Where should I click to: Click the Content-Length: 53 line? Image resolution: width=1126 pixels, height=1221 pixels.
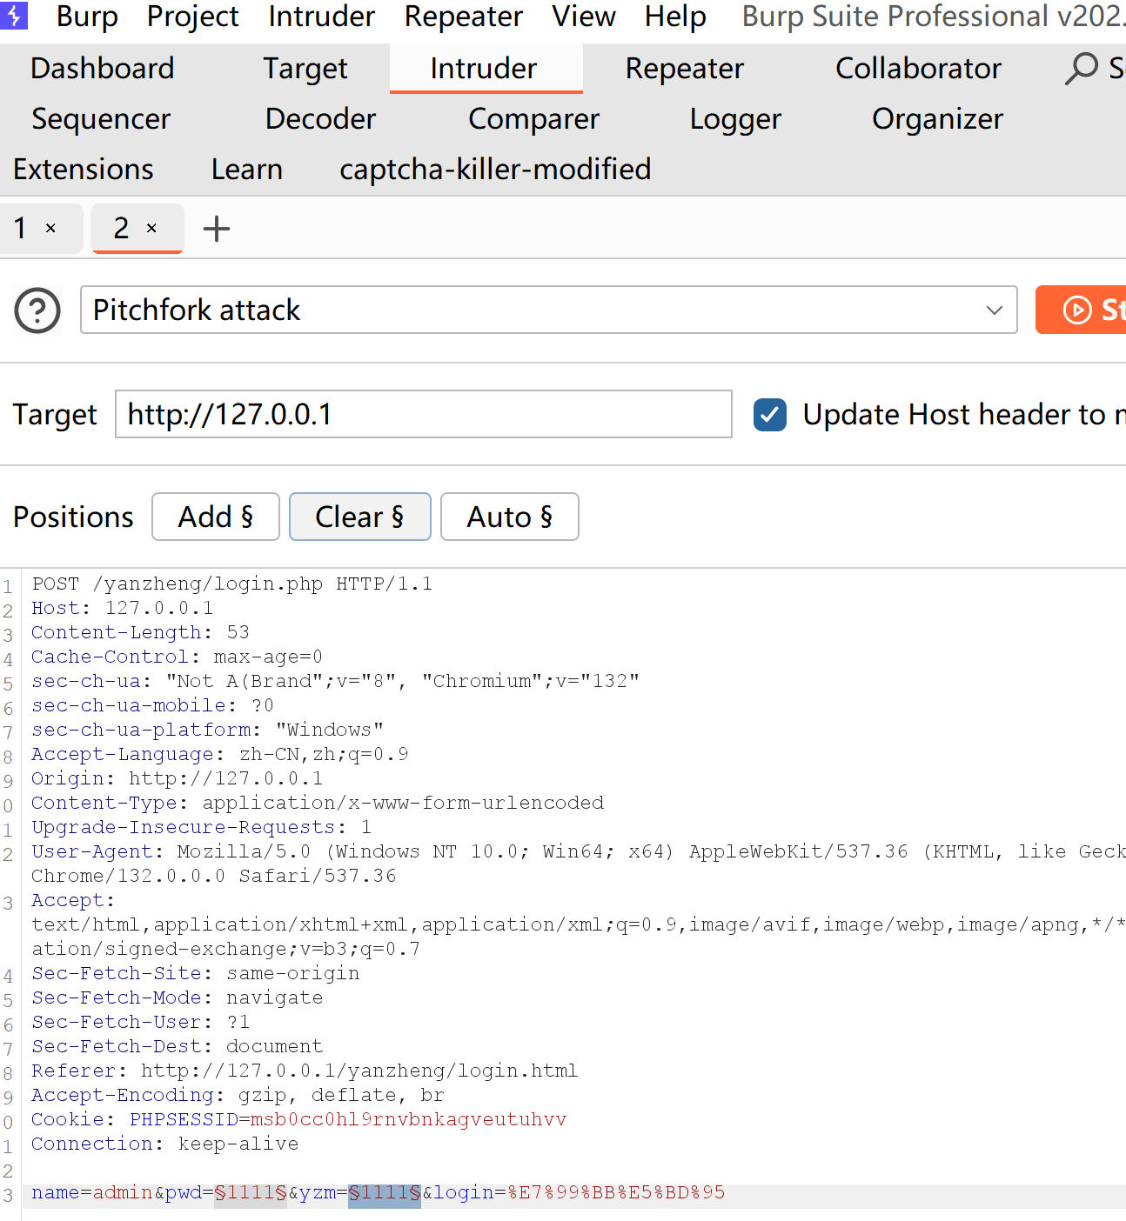[141, 632]
